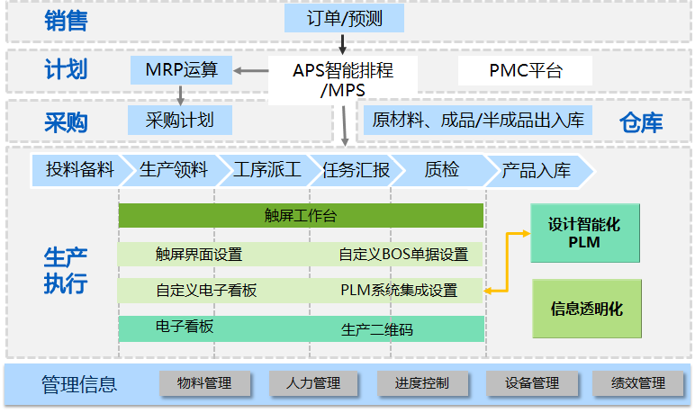This screenshot has height=413, width=695.
Task: Open the 触屏工作台 green bar
Action: point(301,215)
